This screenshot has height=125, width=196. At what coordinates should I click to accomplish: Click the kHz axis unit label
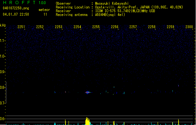3,25
